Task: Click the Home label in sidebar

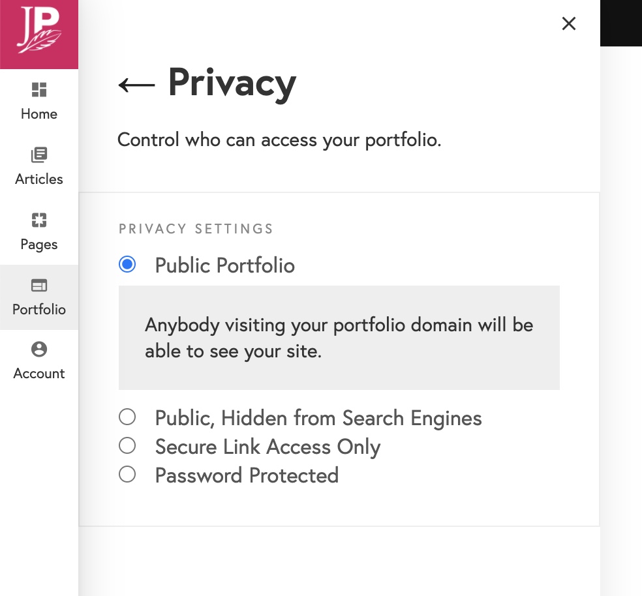Action: [39, 114]
